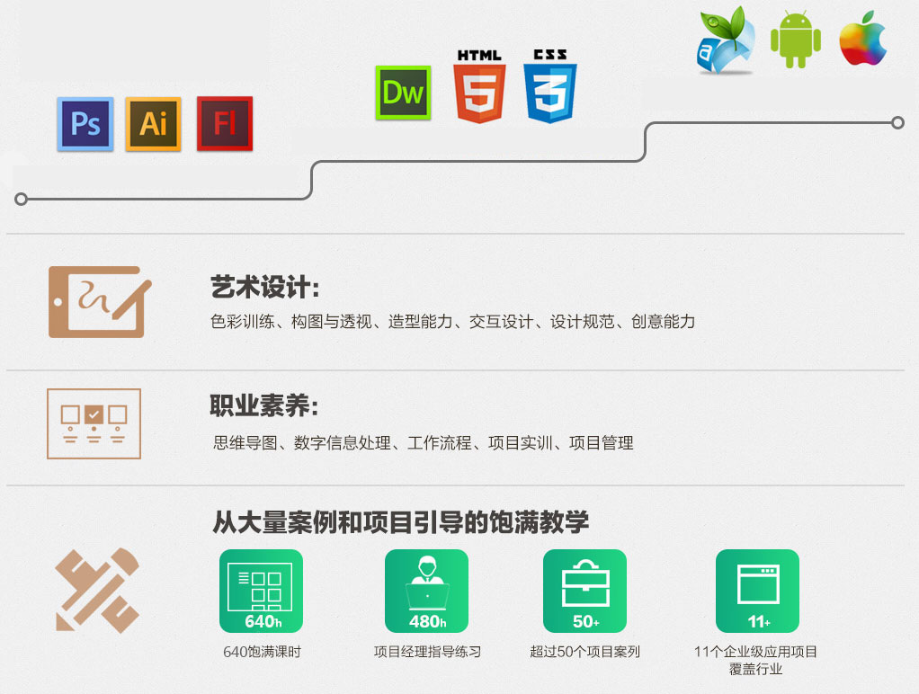Click the timeline start circle marker
Image resolution: width=919 pixels, height=694 pixels.
22,199
